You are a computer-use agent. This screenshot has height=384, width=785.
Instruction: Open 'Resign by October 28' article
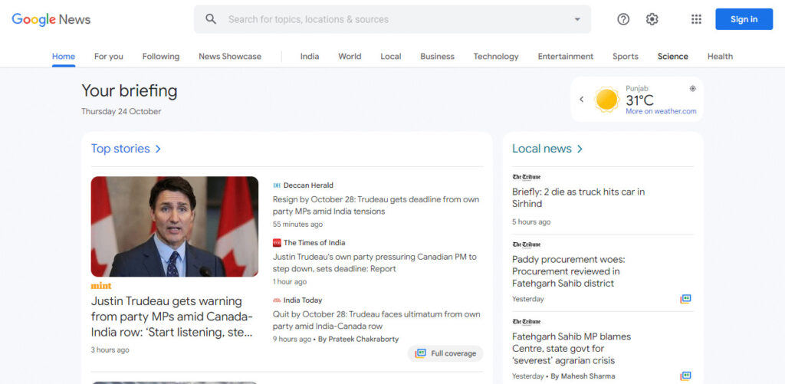pyautogui.click(x=376, y=205)
